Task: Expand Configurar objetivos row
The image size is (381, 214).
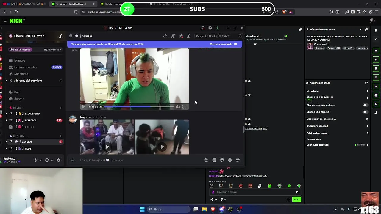Action: point(337,145)
